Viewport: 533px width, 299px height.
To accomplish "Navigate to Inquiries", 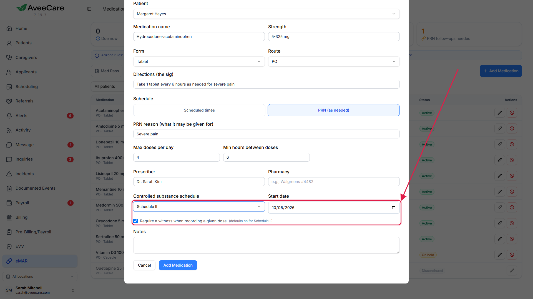I will tap(40, 159).
